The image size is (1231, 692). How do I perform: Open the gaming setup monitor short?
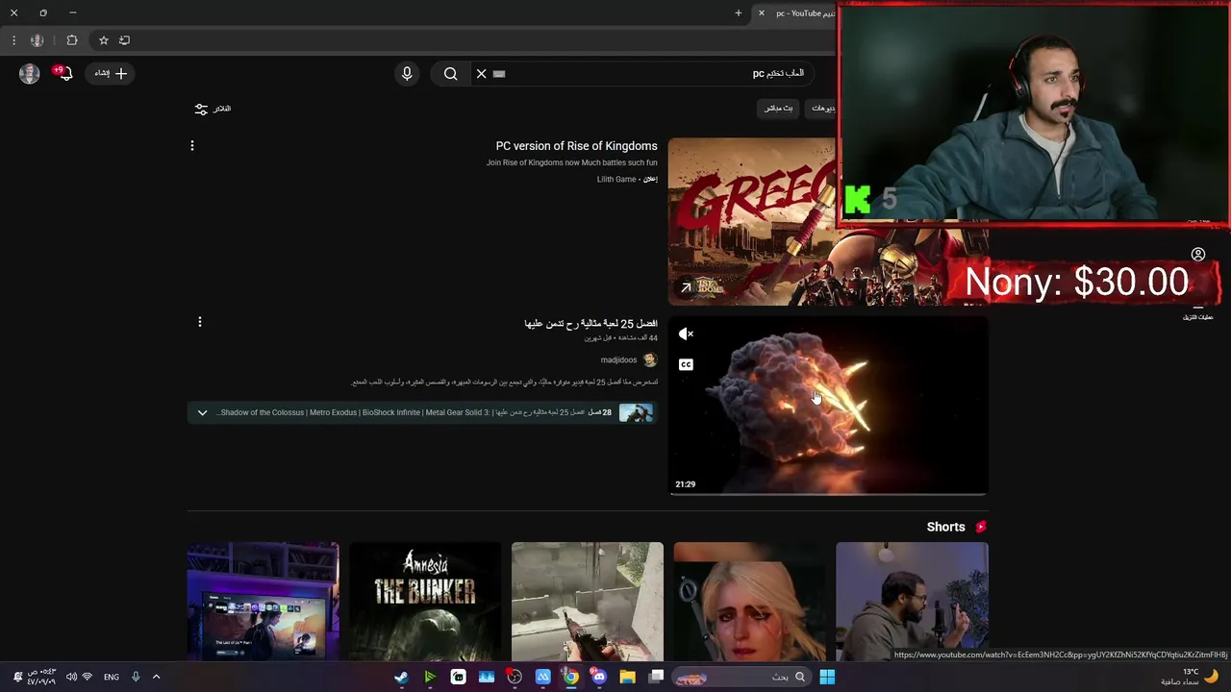pyautogui.click(x=264, y=602)
